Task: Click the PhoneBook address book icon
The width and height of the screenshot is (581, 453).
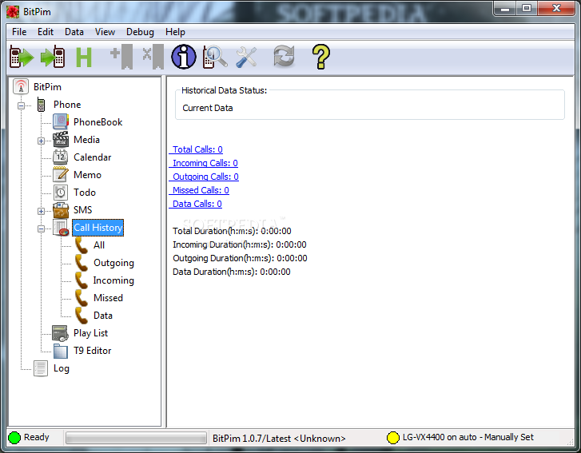Action: [61, 122]
